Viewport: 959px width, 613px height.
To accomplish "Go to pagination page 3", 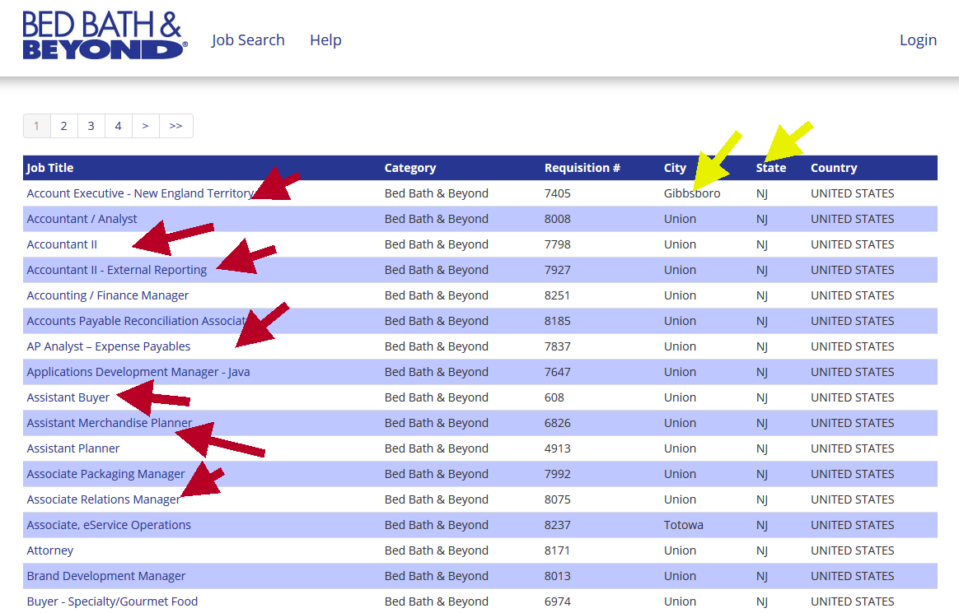I will pos(91,126).
